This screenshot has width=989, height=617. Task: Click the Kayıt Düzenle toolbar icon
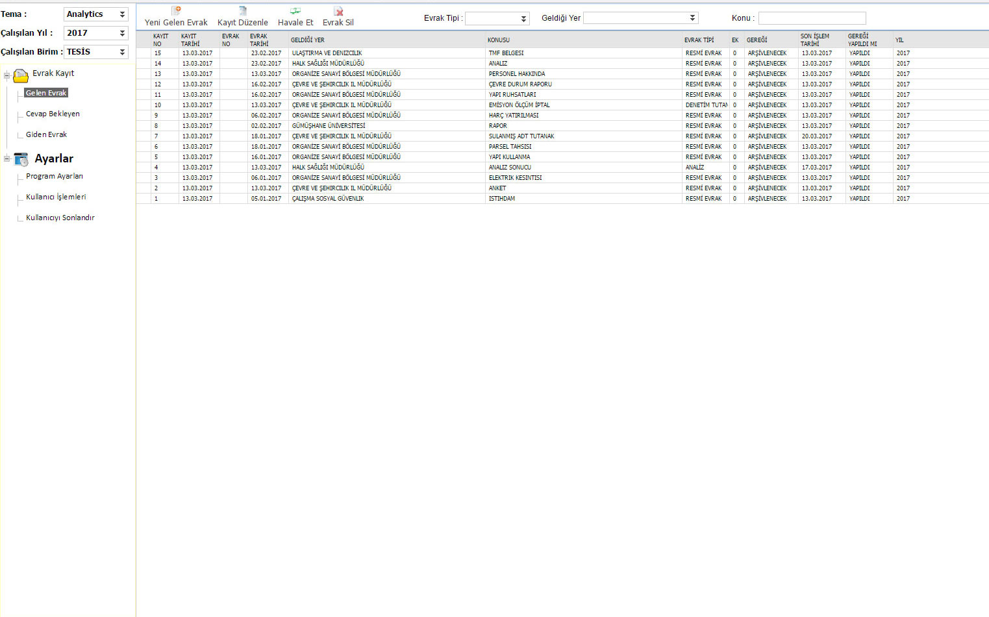tap(243, 11)
